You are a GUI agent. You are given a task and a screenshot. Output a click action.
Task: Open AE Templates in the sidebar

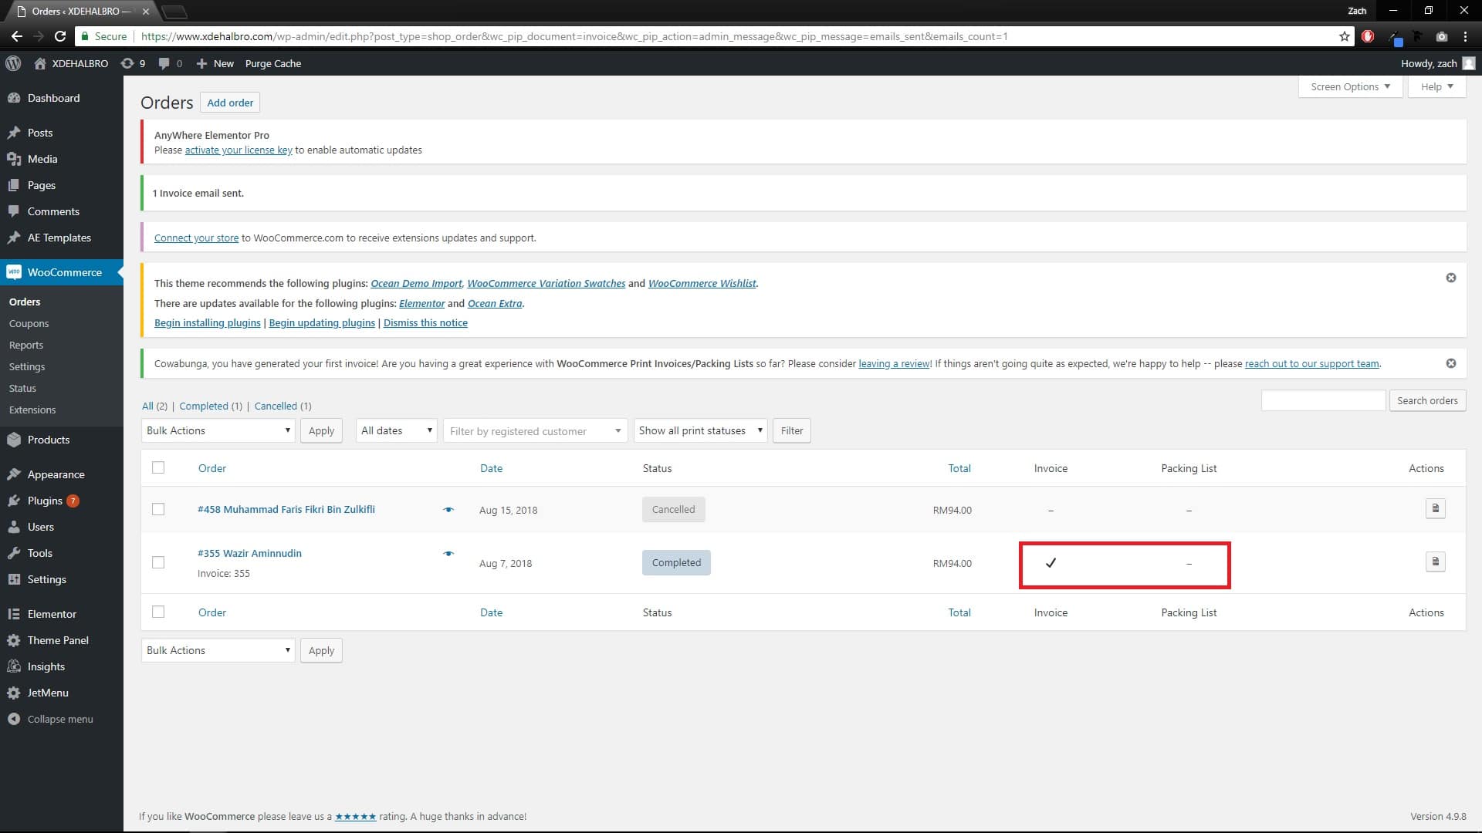(62, 238)
